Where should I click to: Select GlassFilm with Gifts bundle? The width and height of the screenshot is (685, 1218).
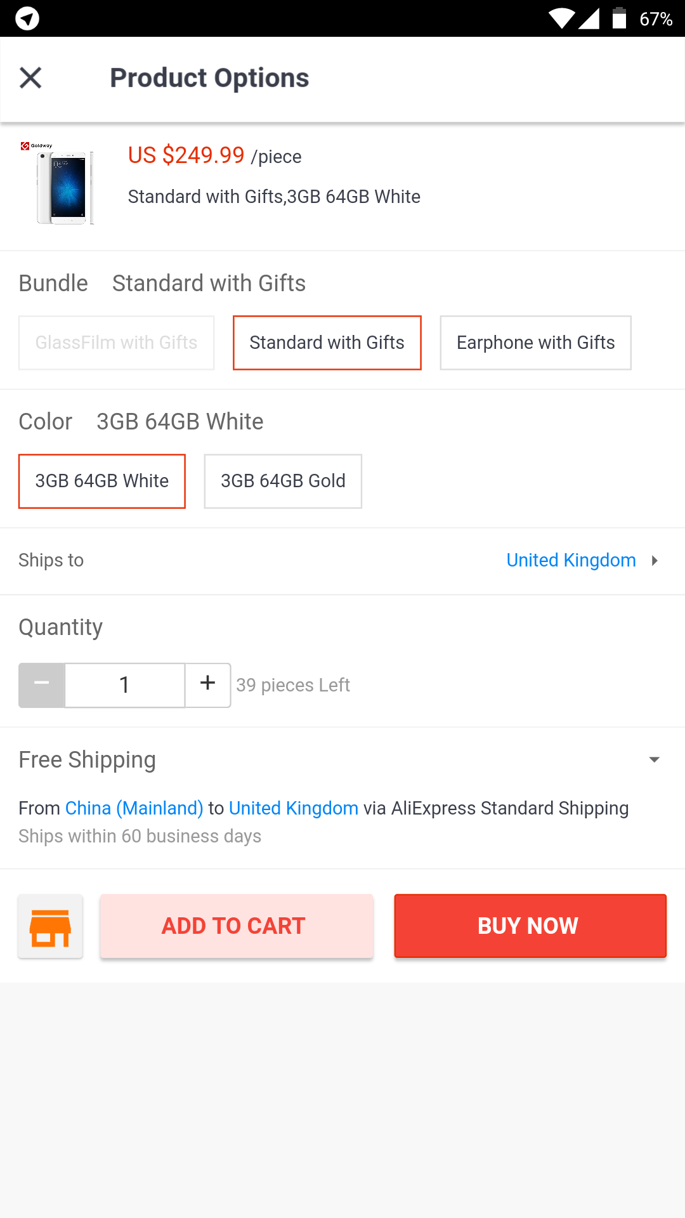coord(117,343)
